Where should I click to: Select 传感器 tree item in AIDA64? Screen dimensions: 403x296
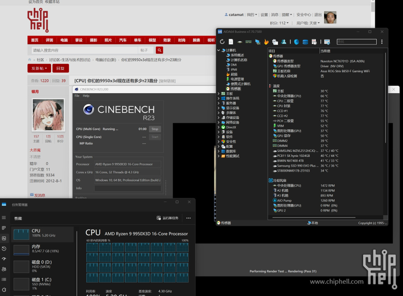(234, 89)
